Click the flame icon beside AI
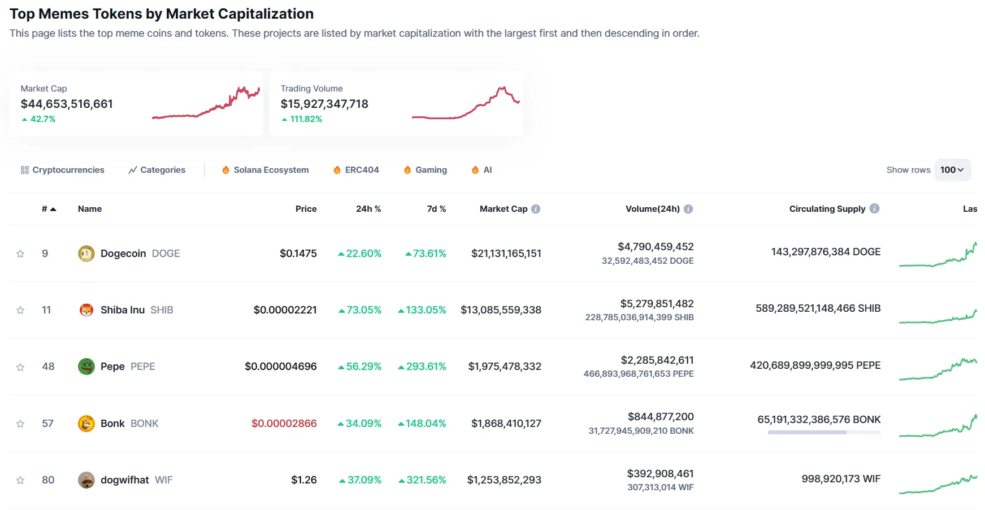985x510 pixels. tap(475, 170)
